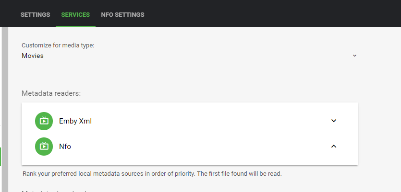Click the 'Metadata readers:' heading
The height and width of the screenshot is (192, 401).
(x=51, y=93)
